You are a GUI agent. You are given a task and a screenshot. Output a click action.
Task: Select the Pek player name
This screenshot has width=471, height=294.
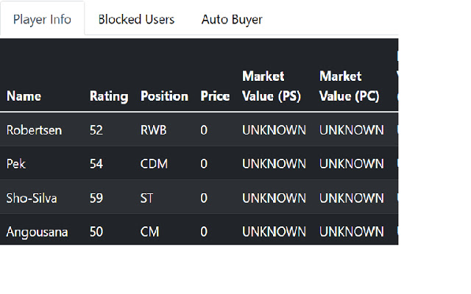(16, 164)
